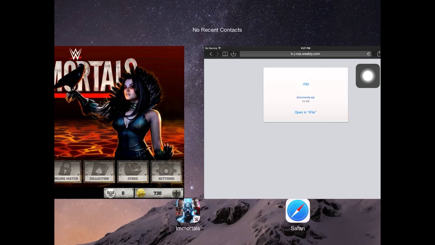Viewport: 435px width, 245px height.
Task: Tap the plus icon beside 730 coins
Action: (x=176, y=193)
